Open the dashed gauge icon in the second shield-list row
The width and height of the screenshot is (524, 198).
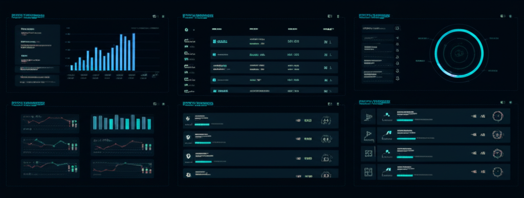(x=326, y=139)
